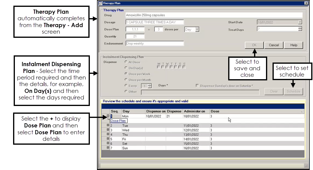Open the doses per Day dropdown
Image resolution: width=313 pixels, height=170 pixels.
197,29
